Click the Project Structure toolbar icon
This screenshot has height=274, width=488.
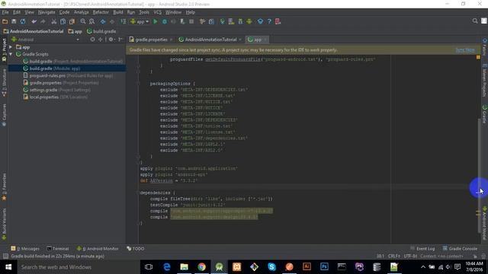coord(211,21)
